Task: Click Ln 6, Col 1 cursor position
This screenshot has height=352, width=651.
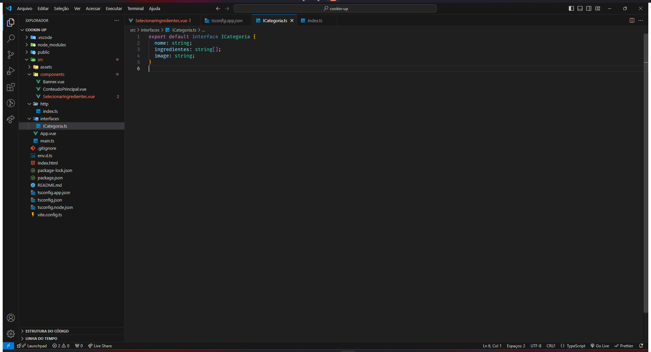Action: (x=492, y=346)
